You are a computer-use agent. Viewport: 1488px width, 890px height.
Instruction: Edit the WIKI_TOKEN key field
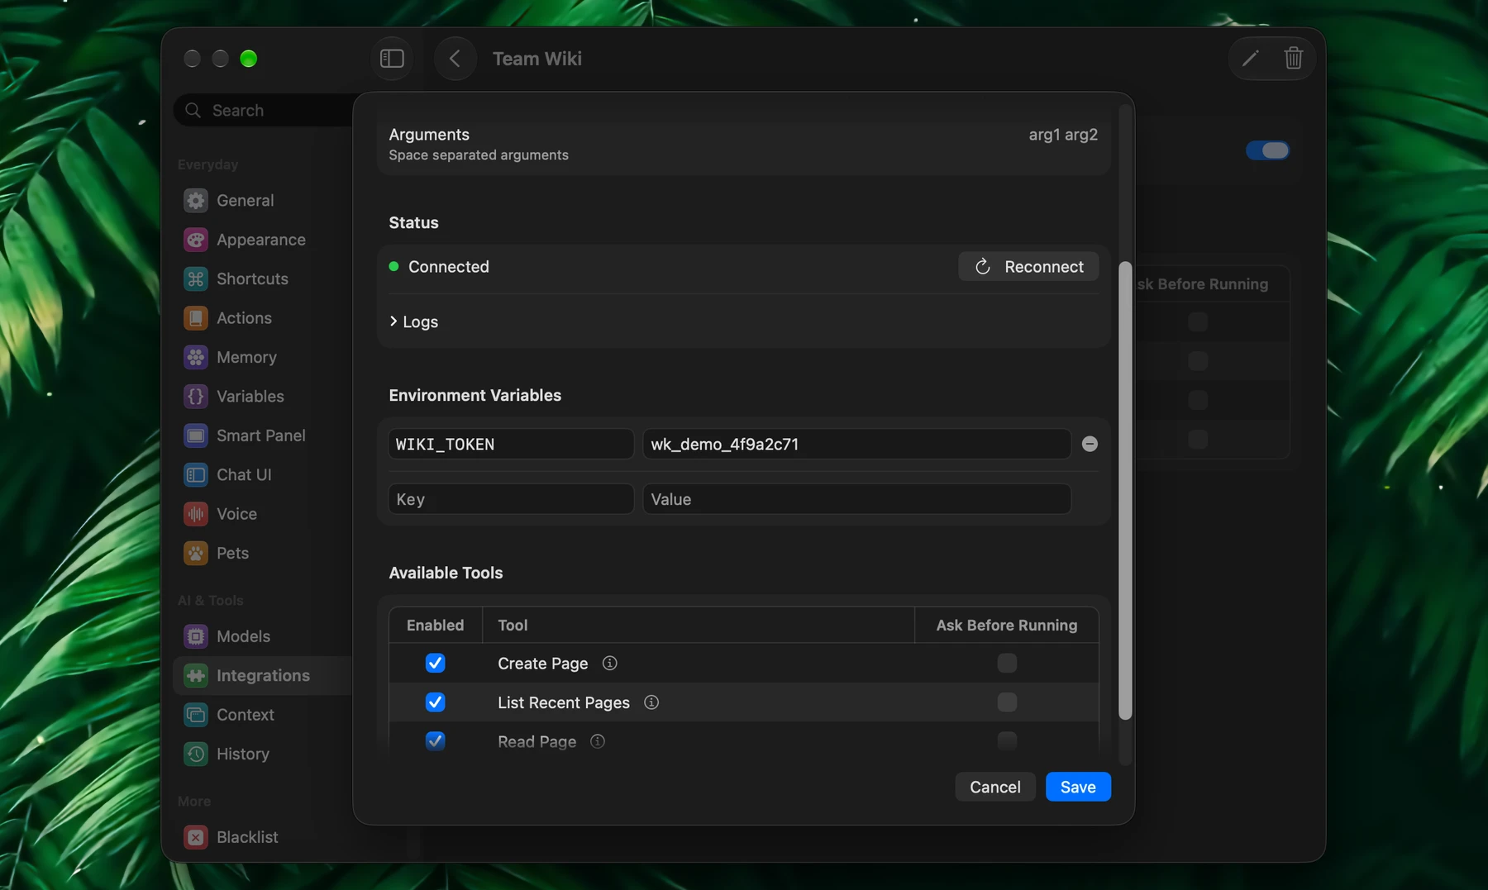point(511,444)
